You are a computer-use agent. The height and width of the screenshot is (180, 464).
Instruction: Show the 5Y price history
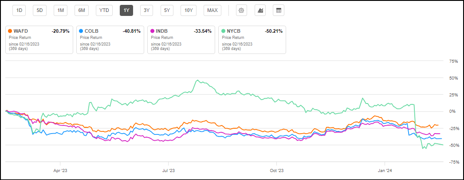(x=167, y=10)
